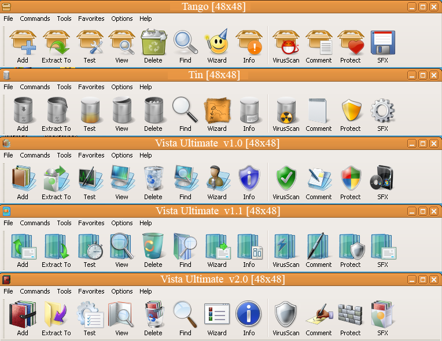
Task: Open Options menu in Tin window
Action: 122,87
